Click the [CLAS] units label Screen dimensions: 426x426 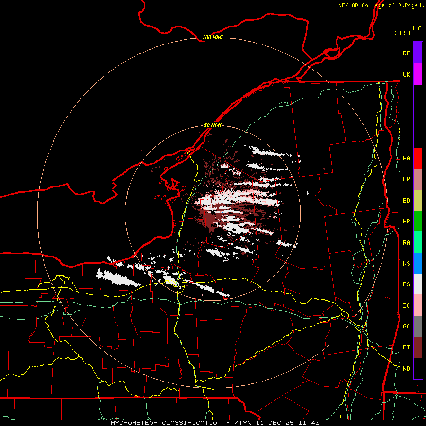(x=399, y=33)
